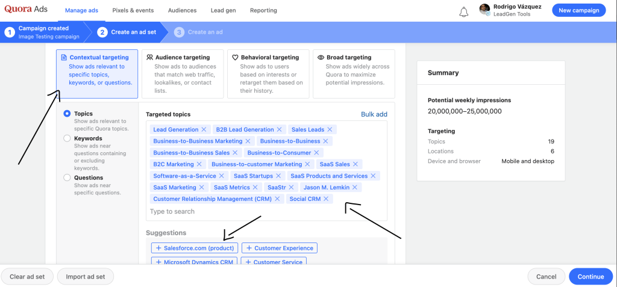Screen dimensions: 617x287
Task: Remove Business-to-customer Marketing topic tag
Action: (307, 164)
